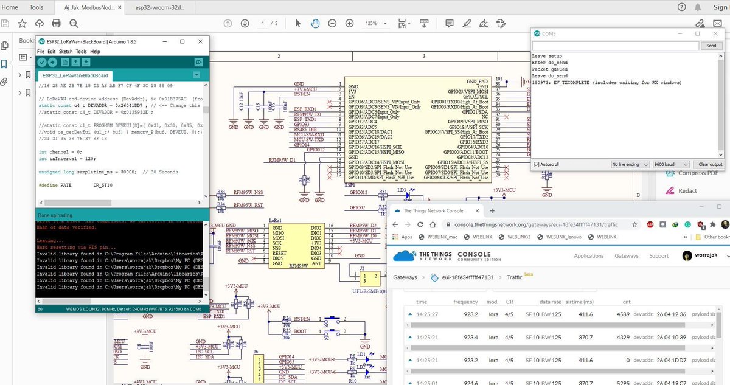
Task: Click the Arduino Verify checkmark button
Action: pyautogui.click(x=41, y=62)
